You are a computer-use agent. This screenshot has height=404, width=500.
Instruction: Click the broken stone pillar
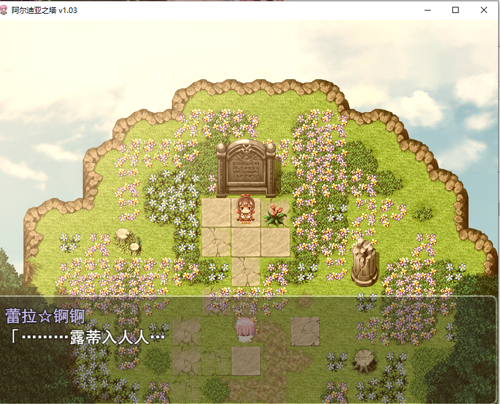click(365, 262)
